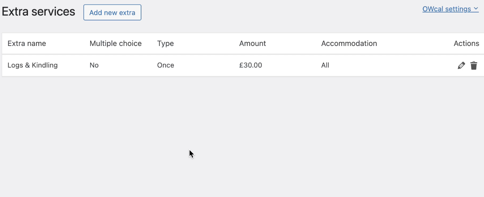Click the chevron beside OWcal settings
The image size is (484, 197).
coord(476,9)
